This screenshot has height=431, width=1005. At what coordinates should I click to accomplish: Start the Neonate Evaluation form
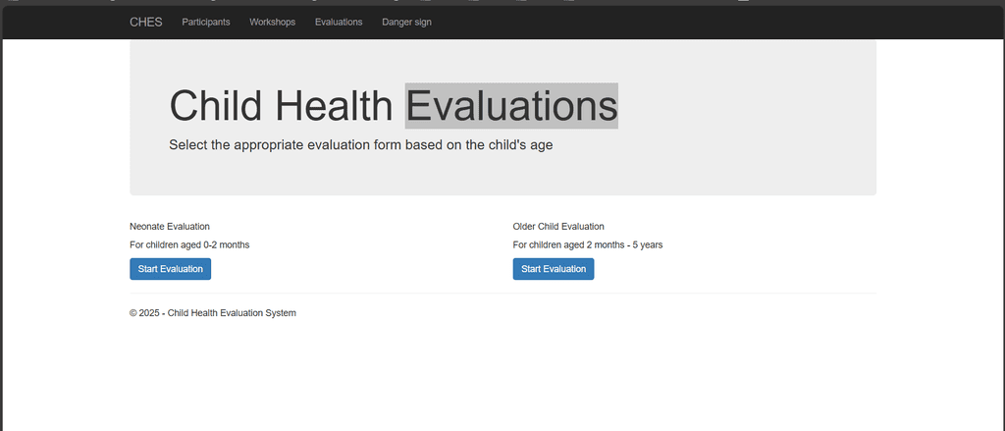[x=170, y=269]
